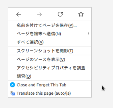Reload the page using the circular arrow

coord(60,14)
